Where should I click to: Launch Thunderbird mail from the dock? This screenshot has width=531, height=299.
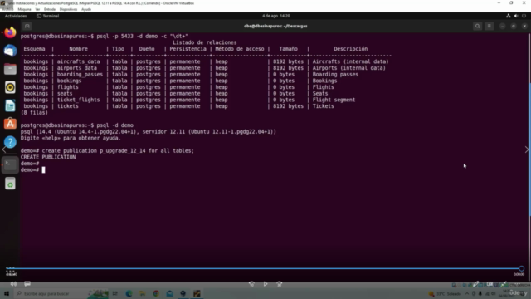tap(10, 51)
